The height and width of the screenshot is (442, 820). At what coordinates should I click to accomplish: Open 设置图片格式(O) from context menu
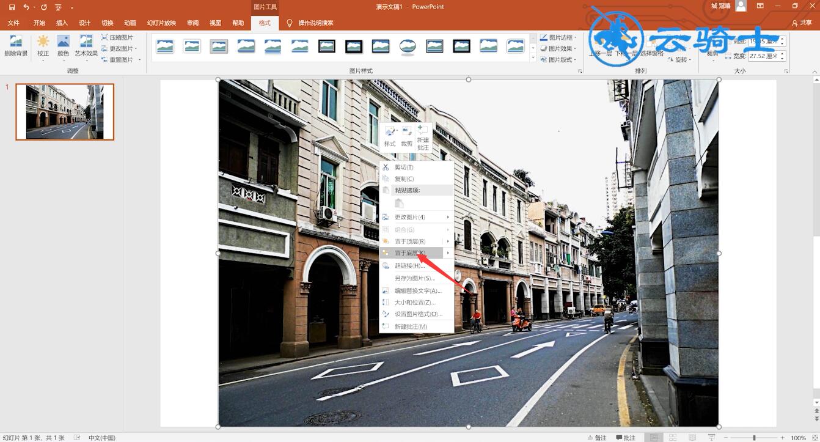(417, 314)
